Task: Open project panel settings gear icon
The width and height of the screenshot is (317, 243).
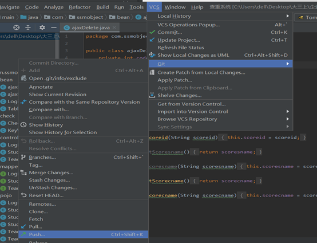Action: (x=42, y=28)
